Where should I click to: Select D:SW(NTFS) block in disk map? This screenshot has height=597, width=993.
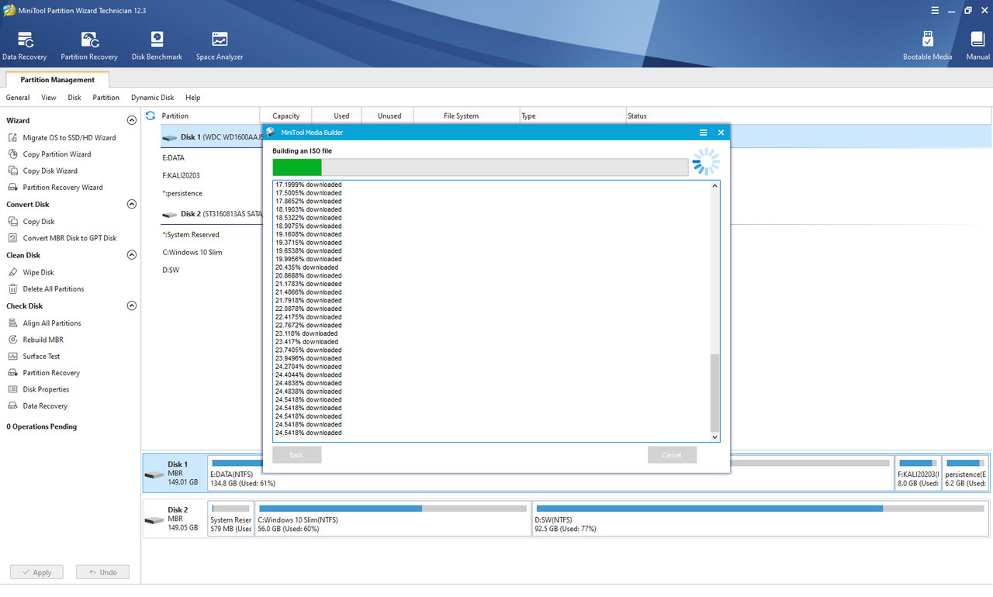point(760,519)
